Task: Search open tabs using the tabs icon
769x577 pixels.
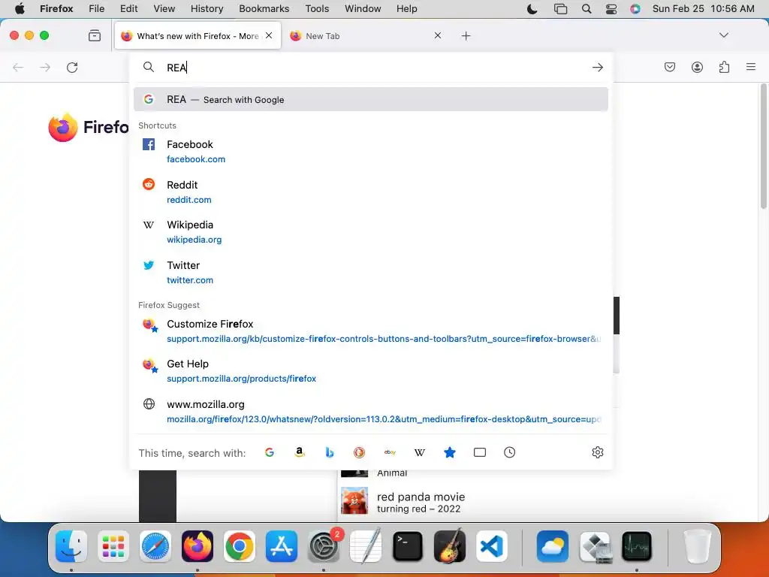Action: (x=480, y=452)
